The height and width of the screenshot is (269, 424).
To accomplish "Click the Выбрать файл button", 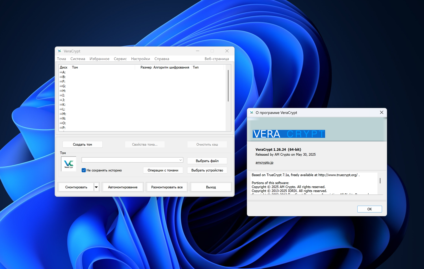I will click(207, 161).
